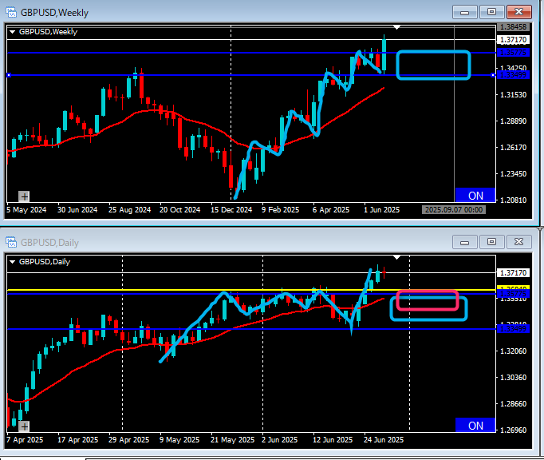This screenshot has height=460, width=544.
Task: Click the GBPUSD Daily window chart icon
Action: 11,242
